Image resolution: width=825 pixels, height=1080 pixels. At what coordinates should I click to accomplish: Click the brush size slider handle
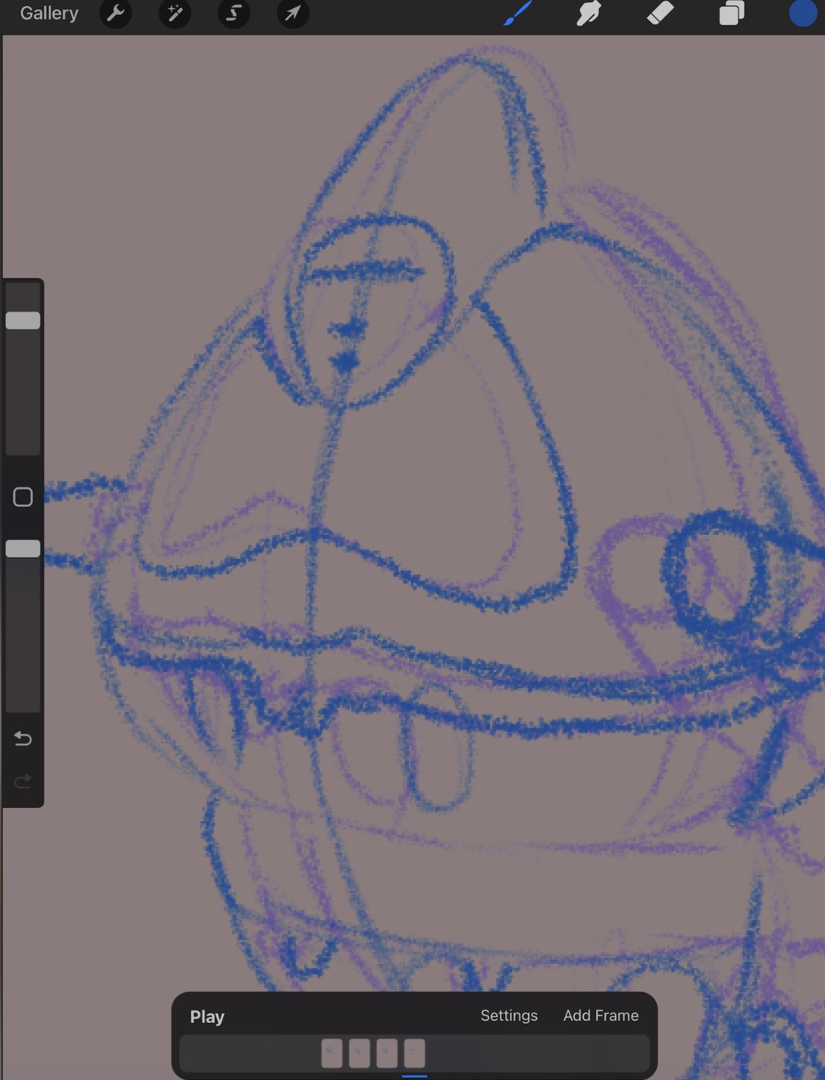click(23, 321)
